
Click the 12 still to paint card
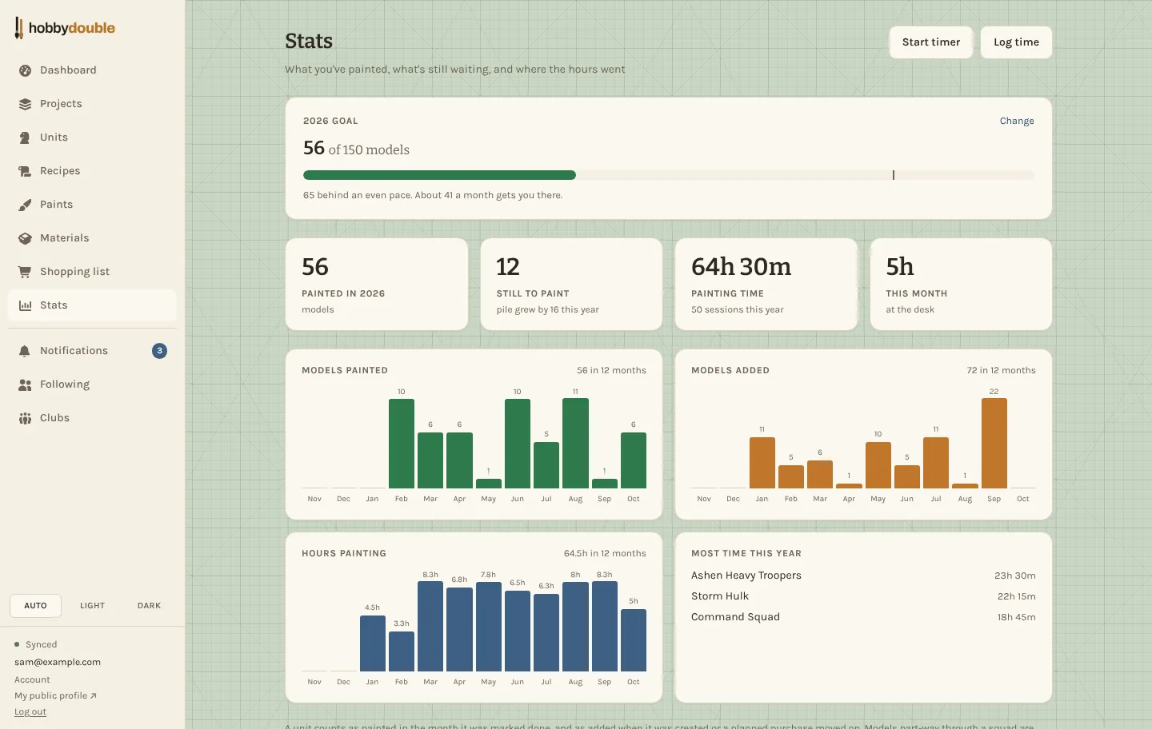click(571, 284)
